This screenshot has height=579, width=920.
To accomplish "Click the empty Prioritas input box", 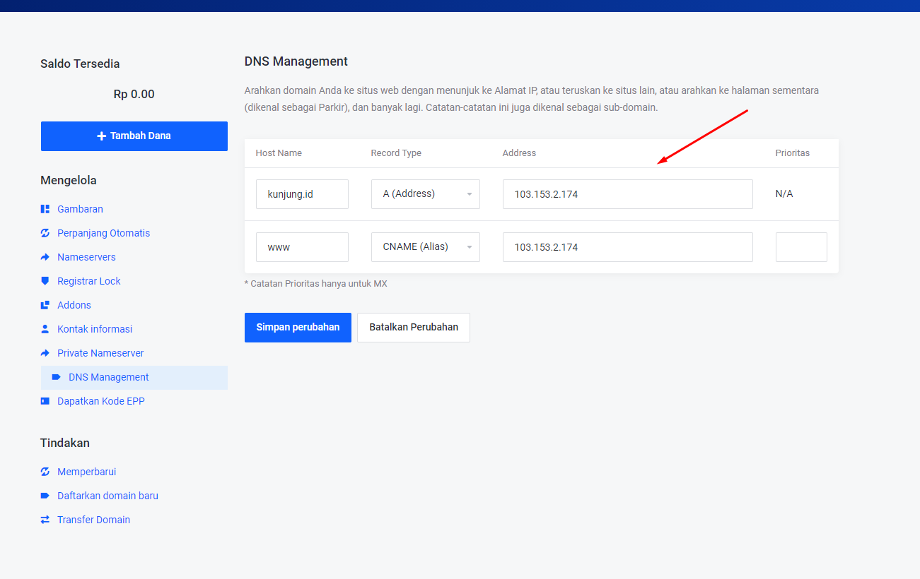I will (x=801, y=247).
